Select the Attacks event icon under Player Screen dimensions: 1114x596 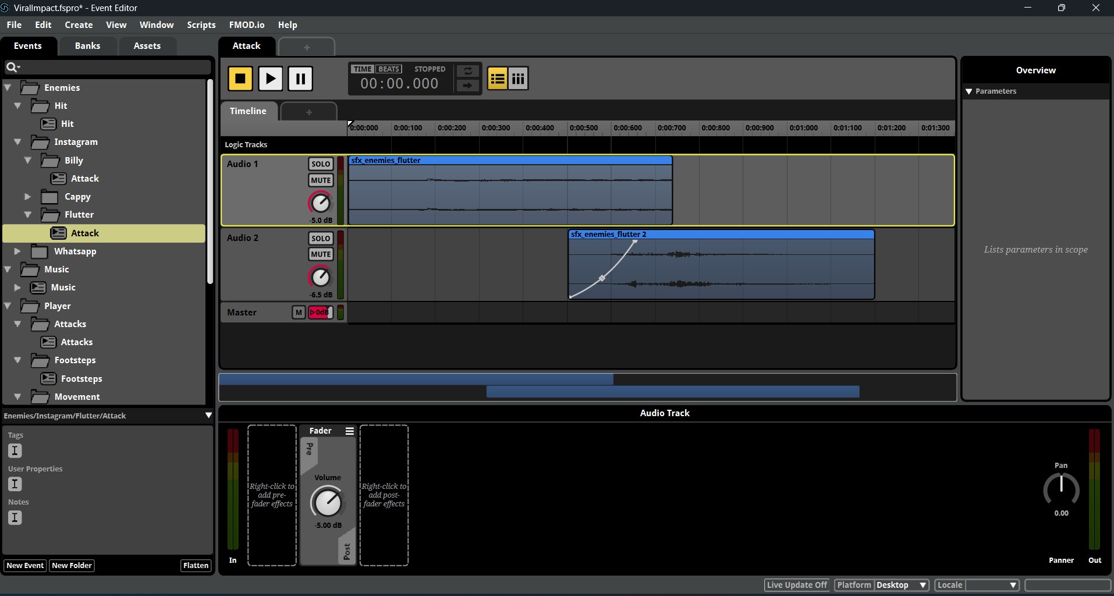point(48,342)
